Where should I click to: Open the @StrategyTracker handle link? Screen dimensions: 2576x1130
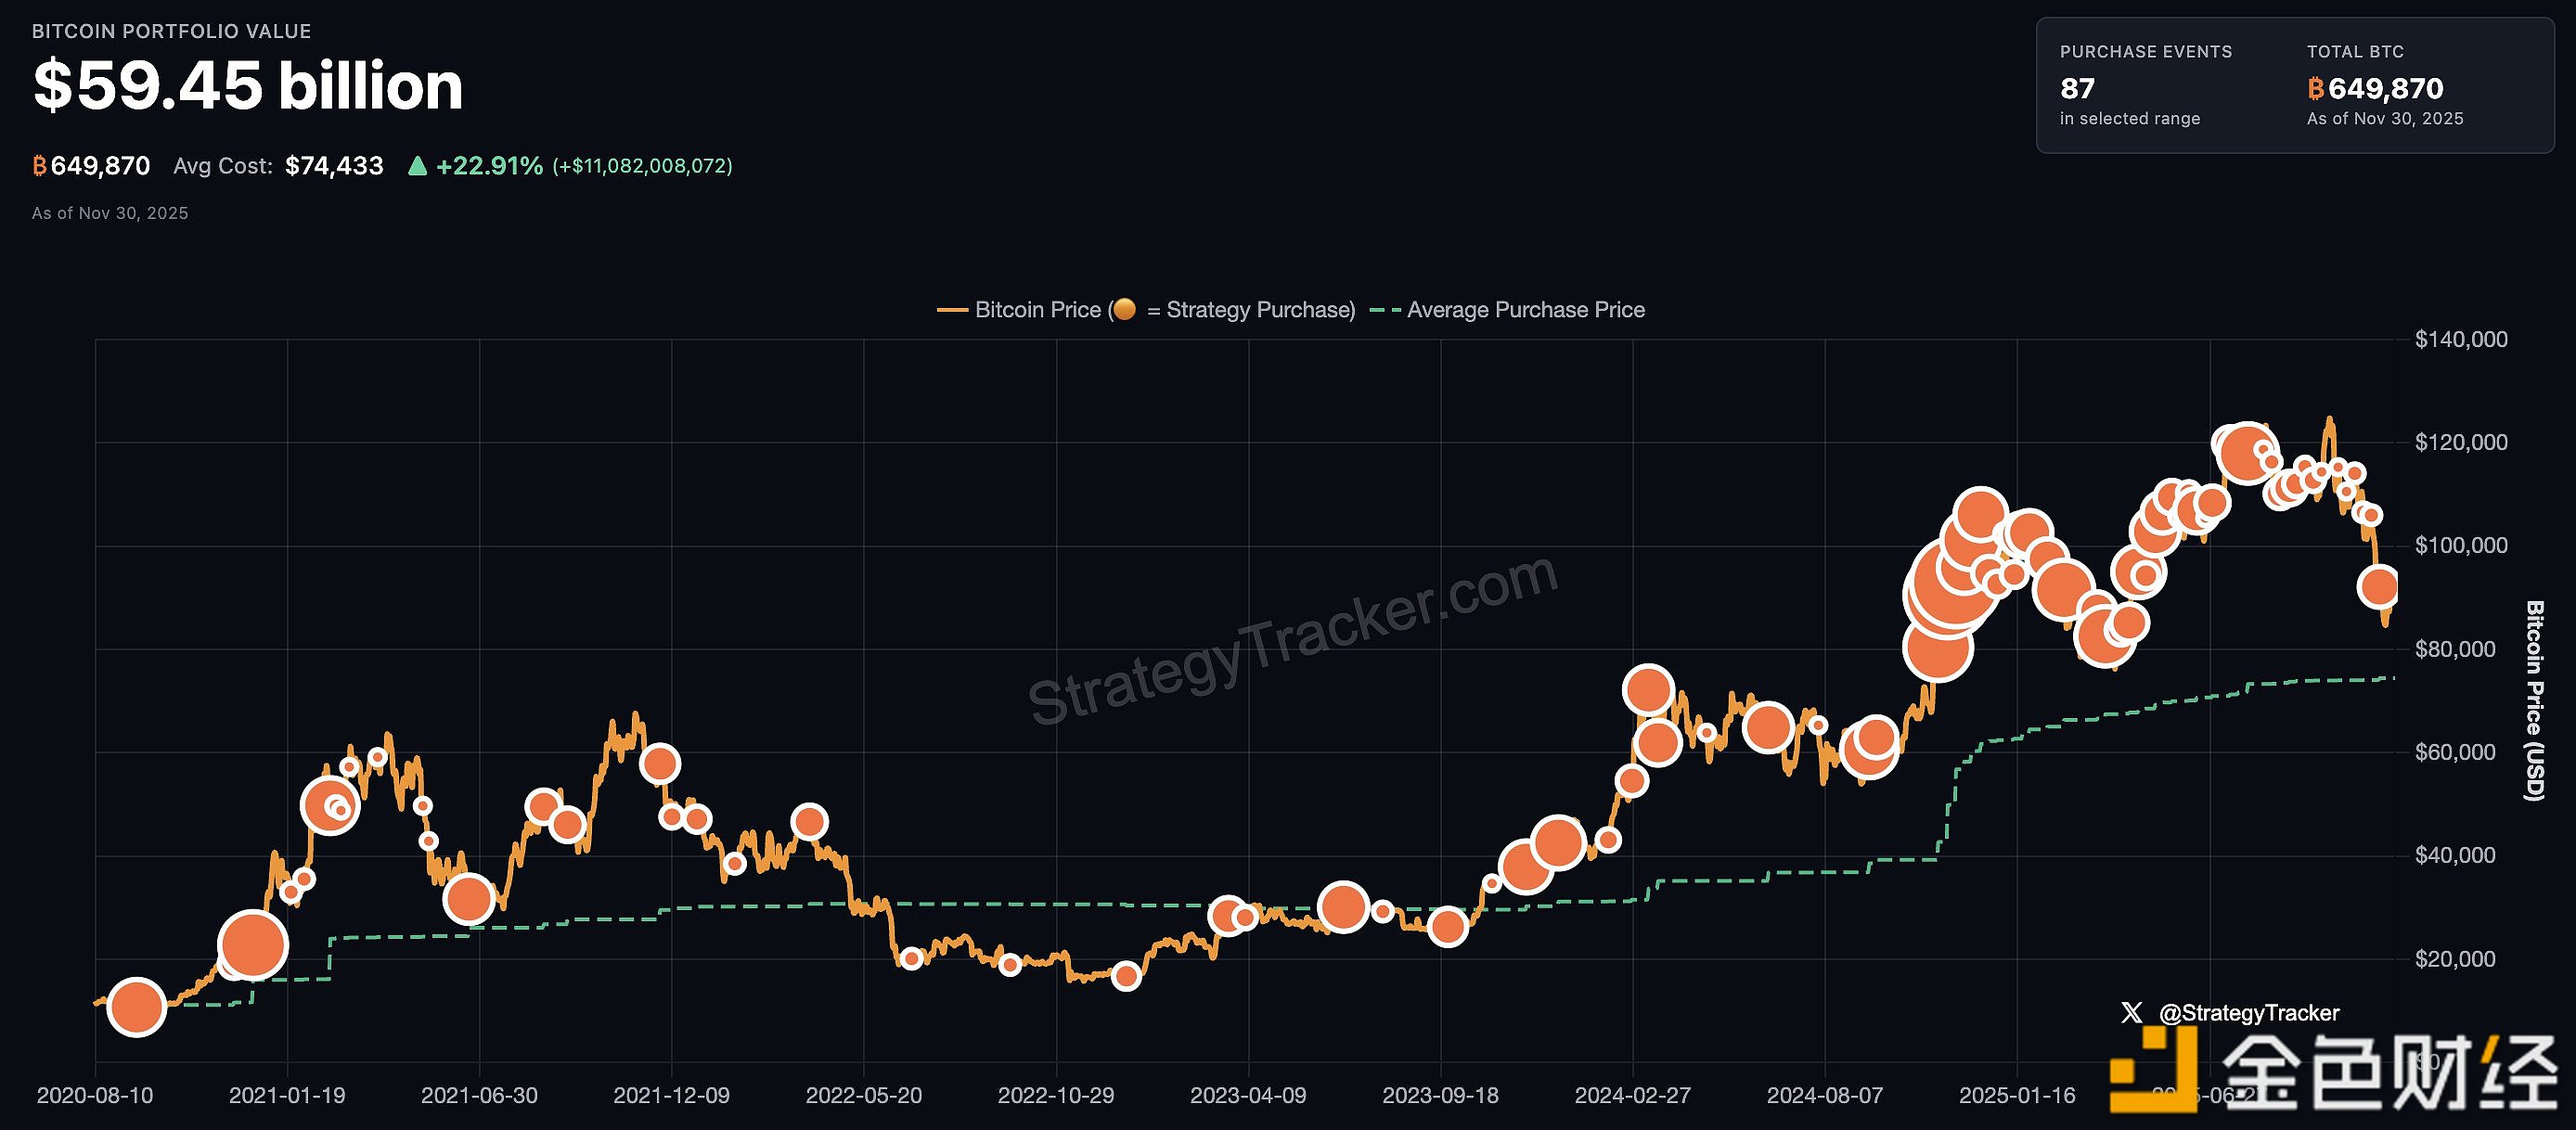coord(2249,1012)
